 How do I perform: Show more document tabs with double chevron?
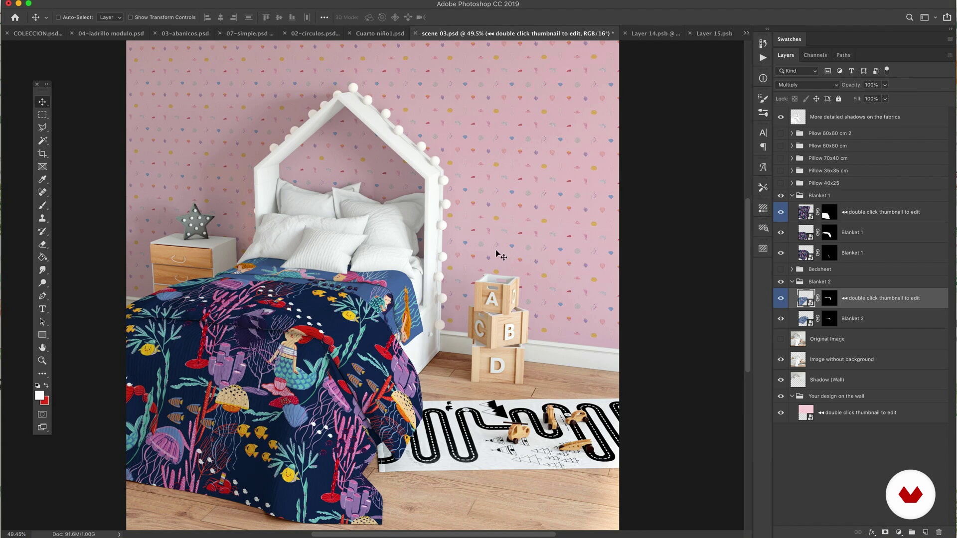point(746,33)
